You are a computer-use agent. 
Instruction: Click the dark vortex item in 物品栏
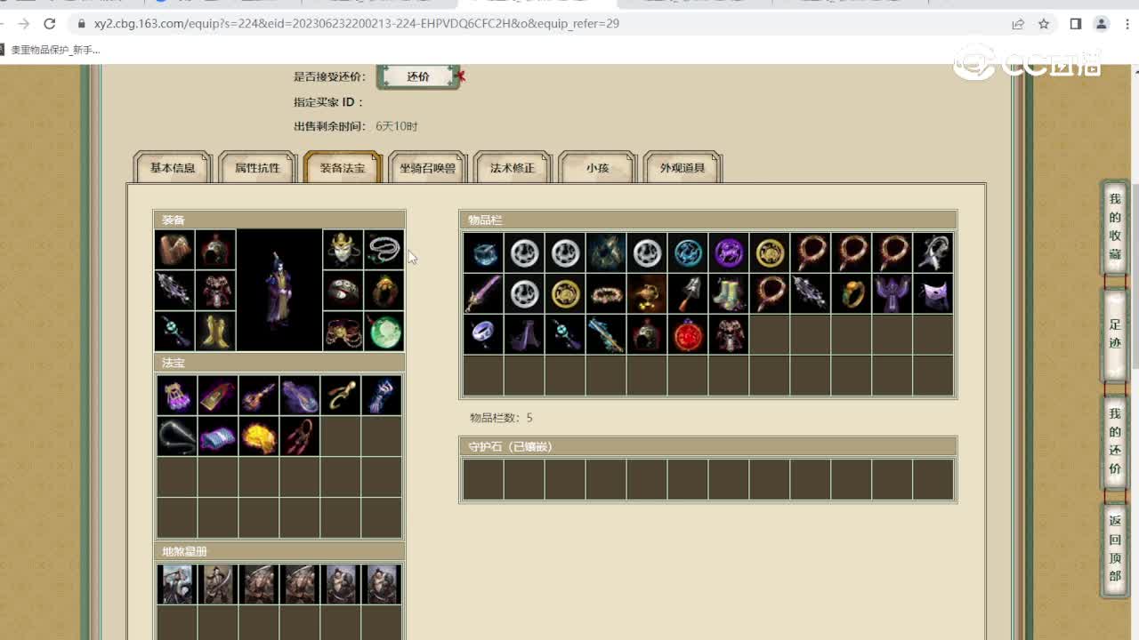(606, 253)
